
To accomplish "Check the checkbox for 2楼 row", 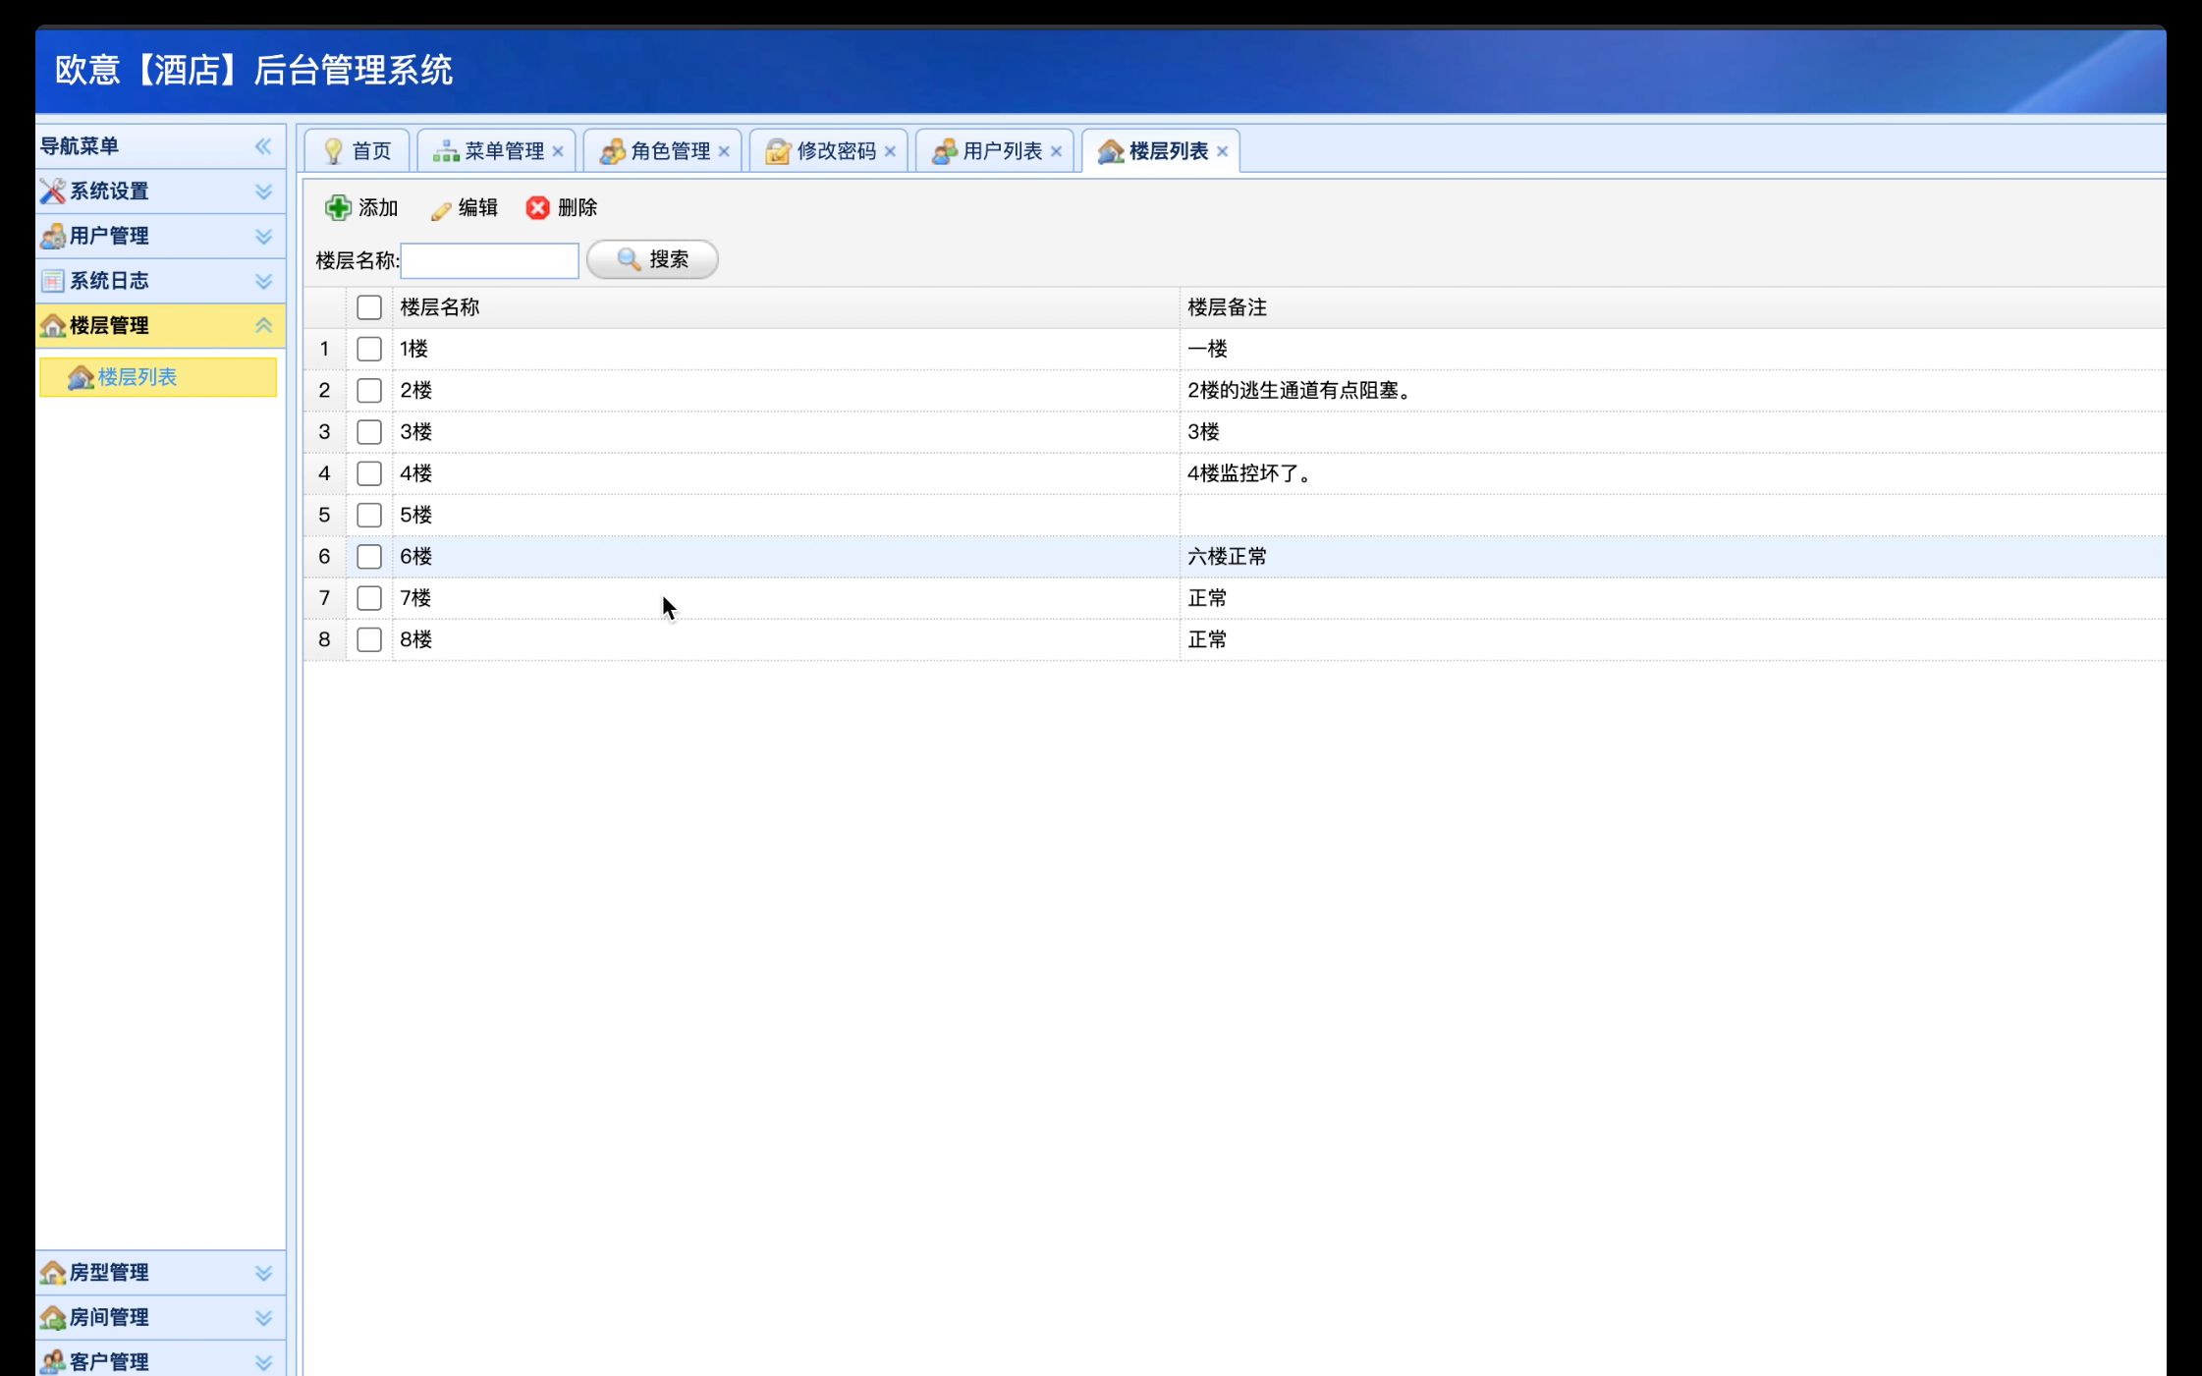I will [369, 391].
